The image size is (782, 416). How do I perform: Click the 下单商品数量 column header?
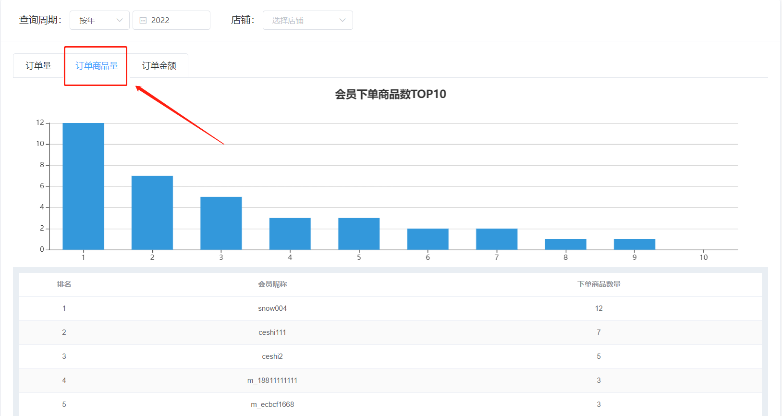(x=599, y=284)
